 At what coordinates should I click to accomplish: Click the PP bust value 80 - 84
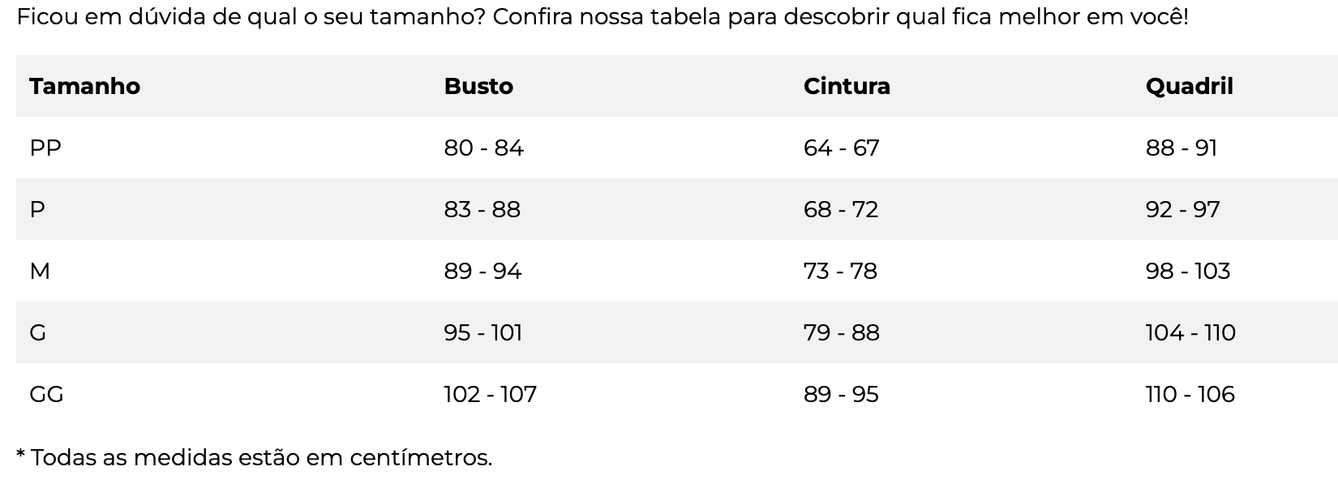tap(484, 148)
